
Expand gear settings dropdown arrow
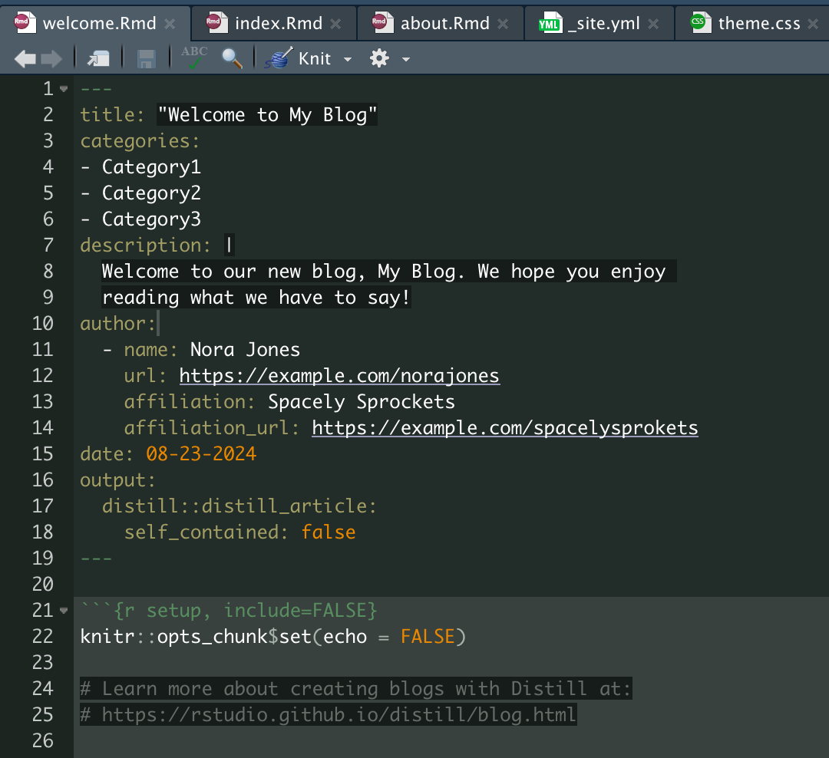click(406, 59)
